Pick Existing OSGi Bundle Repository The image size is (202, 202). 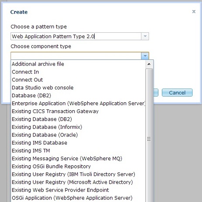(78, 166)
